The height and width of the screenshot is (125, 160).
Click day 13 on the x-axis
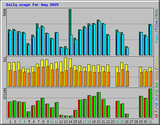click(66, 122)
